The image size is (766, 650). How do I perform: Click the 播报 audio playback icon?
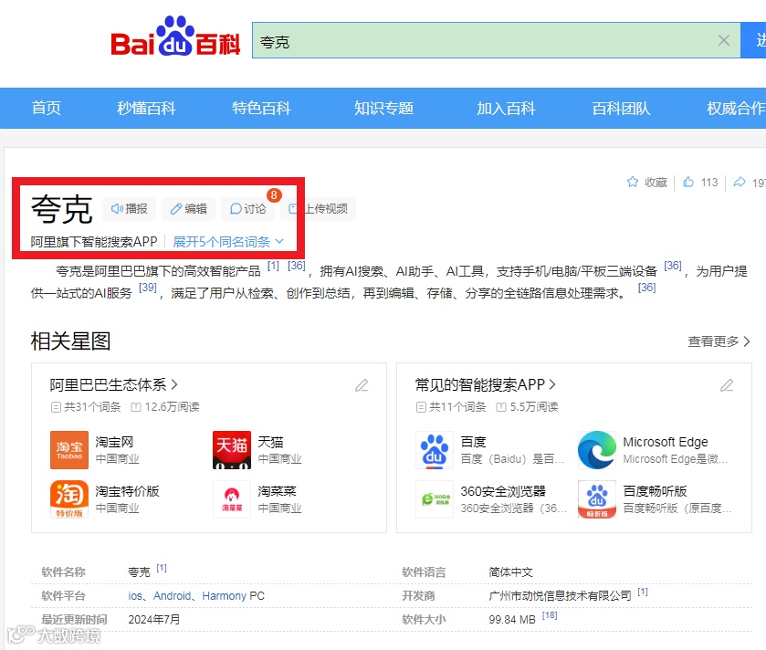click(129, 209)
